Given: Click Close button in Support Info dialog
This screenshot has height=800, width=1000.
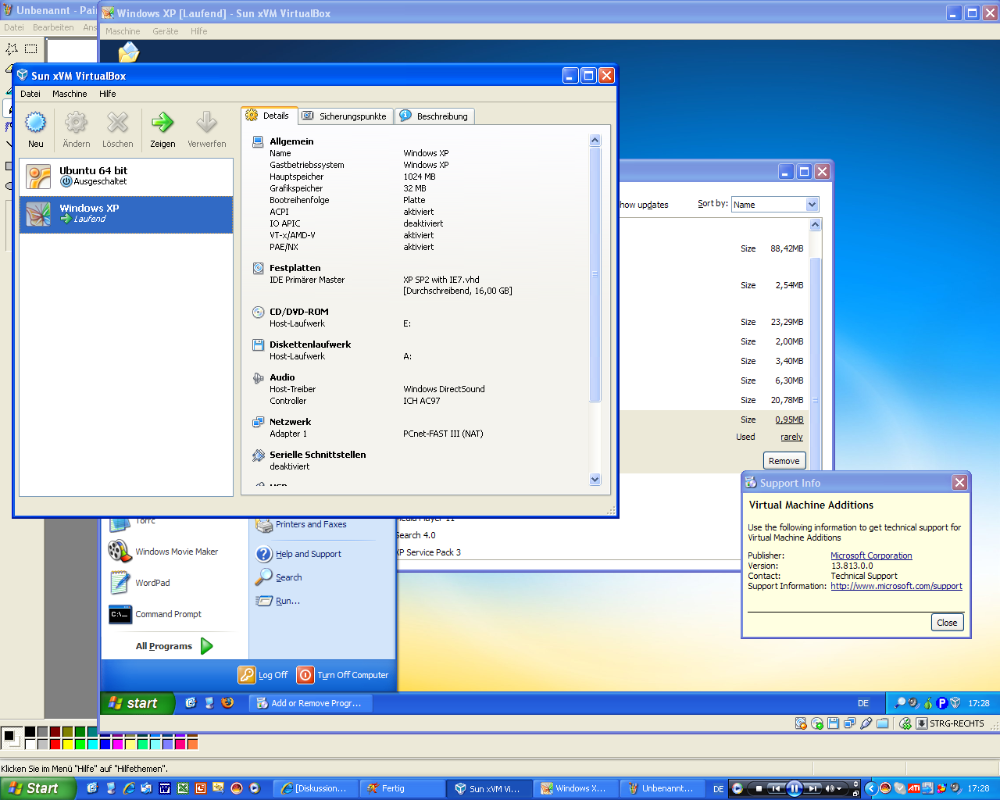Looking at the screenshot, I should tap(947, 623).
